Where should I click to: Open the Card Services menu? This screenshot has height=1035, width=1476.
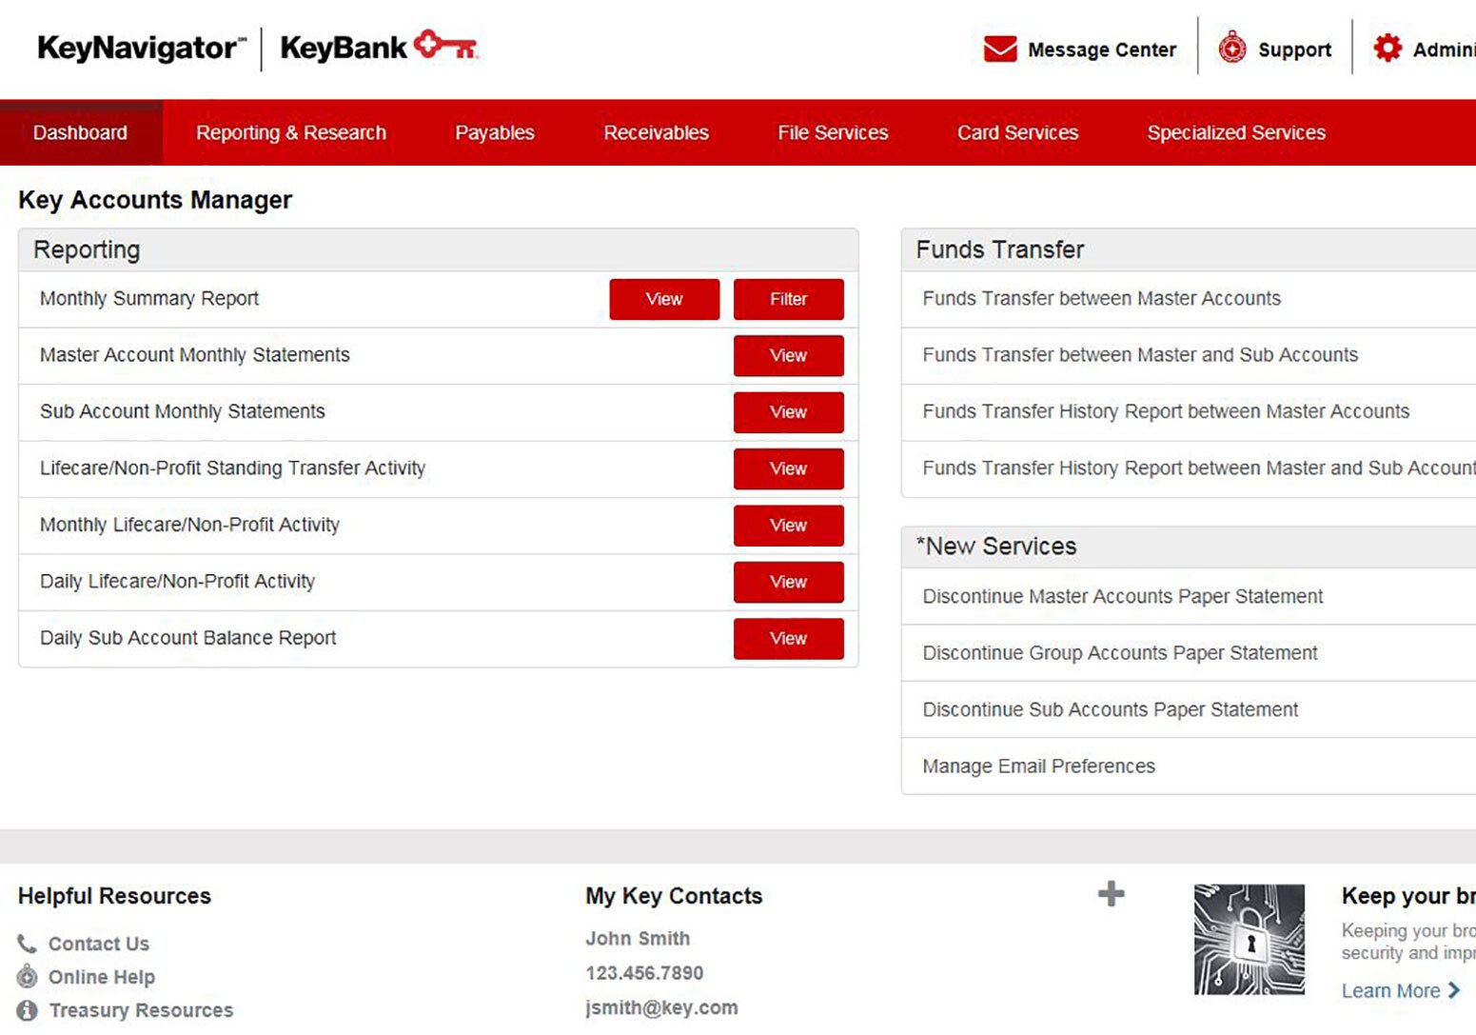pos(1016,132)
